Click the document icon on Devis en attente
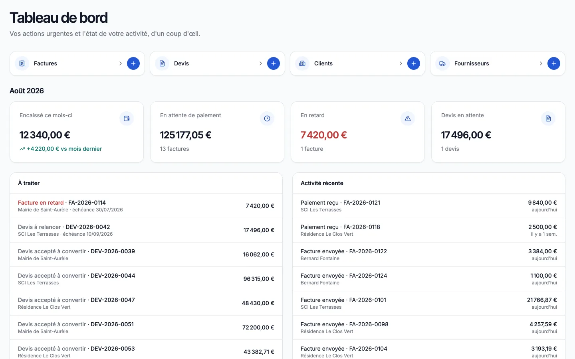This screenshot has height=359, width=575. (548, 118)
